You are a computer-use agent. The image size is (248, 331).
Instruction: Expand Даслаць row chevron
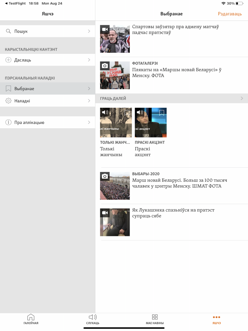(89, 60)
